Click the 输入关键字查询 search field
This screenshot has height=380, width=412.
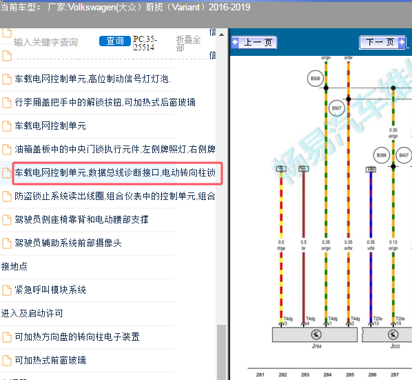(45, 42)
